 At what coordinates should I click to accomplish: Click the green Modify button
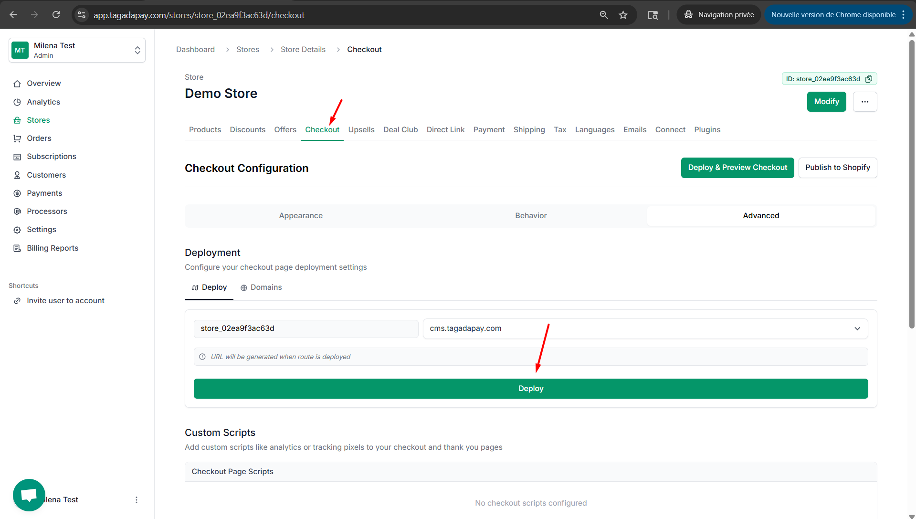(x=827, y=102)
